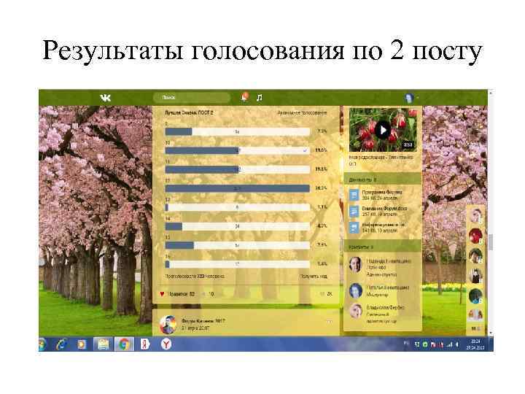Click the network signal tray icon
The width and height of the screenshot is (525, 394).
click(x=450, y=344)
